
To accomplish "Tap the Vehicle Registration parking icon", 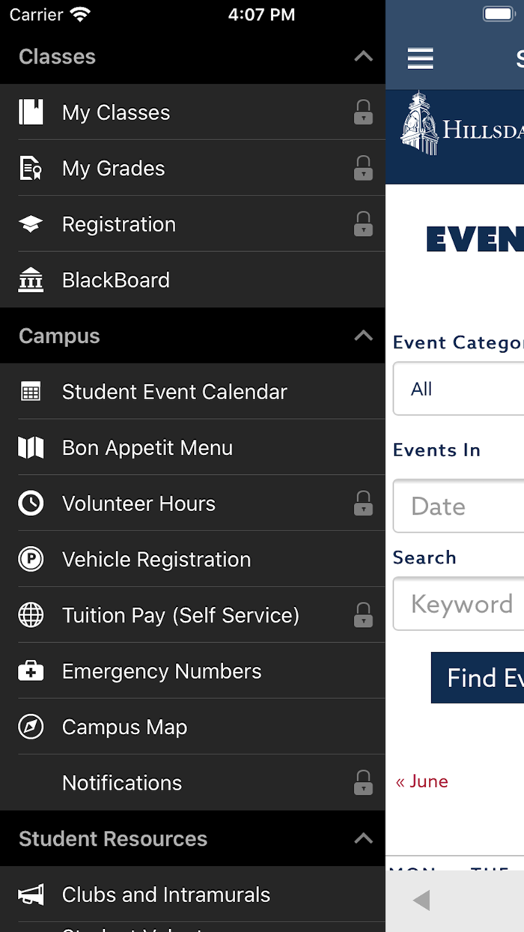I will pyautogui.click(x=31, y=560).
